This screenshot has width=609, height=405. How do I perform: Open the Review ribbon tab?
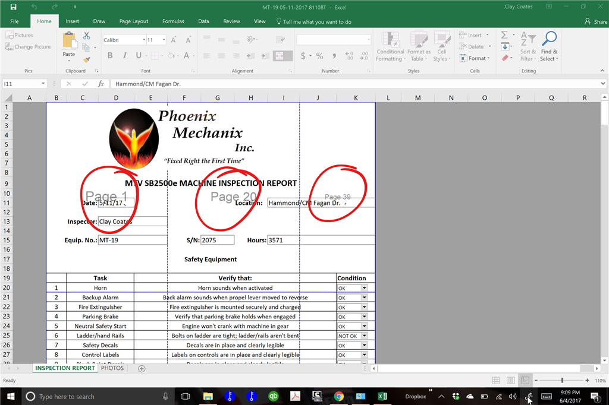pos(231,21)
